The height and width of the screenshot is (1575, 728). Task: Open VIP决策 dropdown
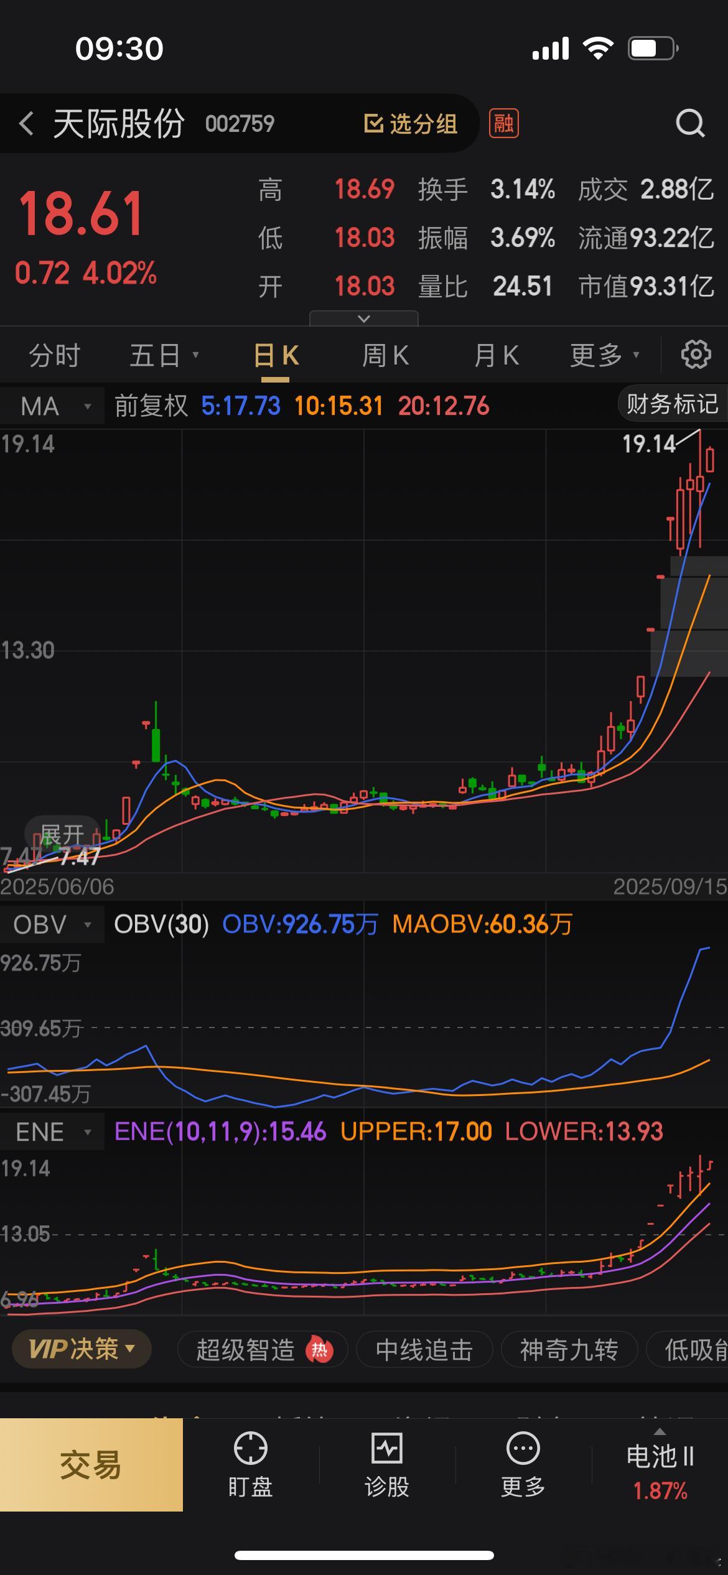(x=82, y=1349)
